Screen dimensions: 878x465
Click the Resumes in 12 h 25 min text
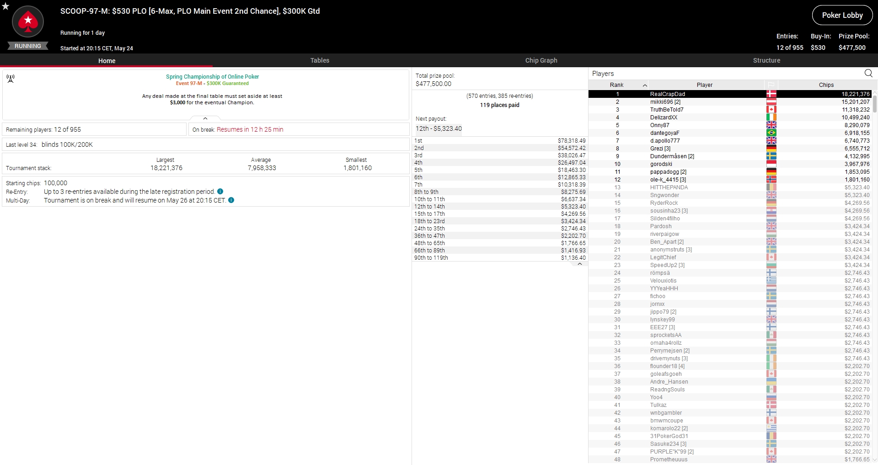click(x=250, y=129)
